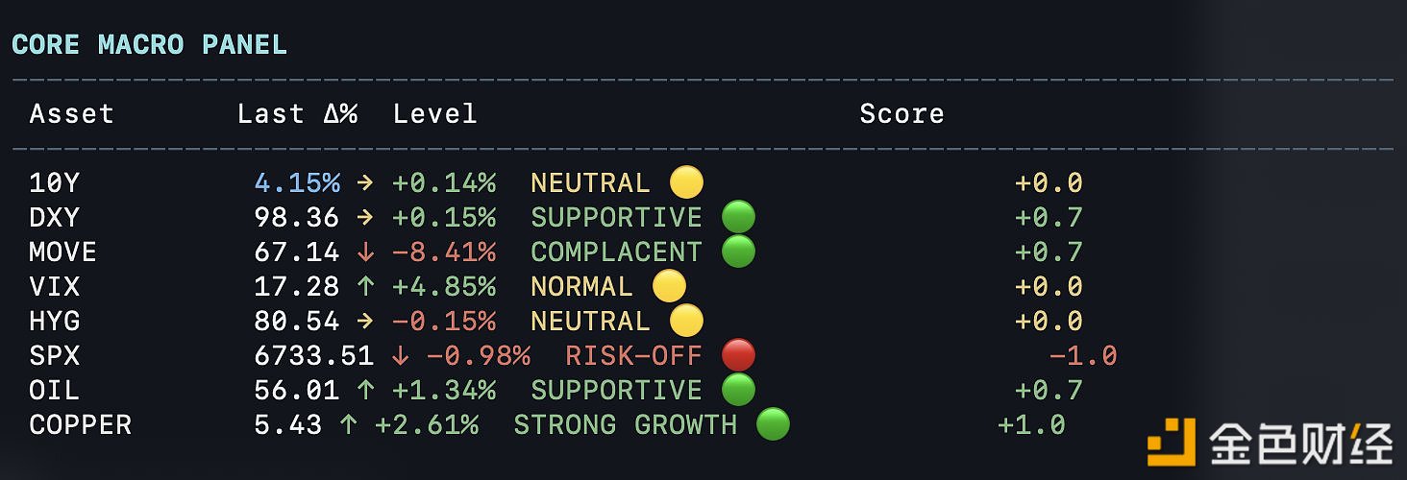This screenshot has width=1407, height=480.
Task: Click the green circle in OIL row
Action: point(738,390)
